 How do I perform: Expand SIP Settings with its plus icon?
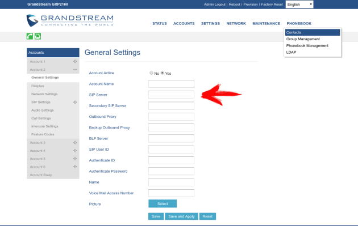pos(75,102)
